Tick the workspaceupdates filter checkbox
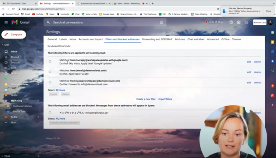The image size is (276, 158). [x=50, y=61]
